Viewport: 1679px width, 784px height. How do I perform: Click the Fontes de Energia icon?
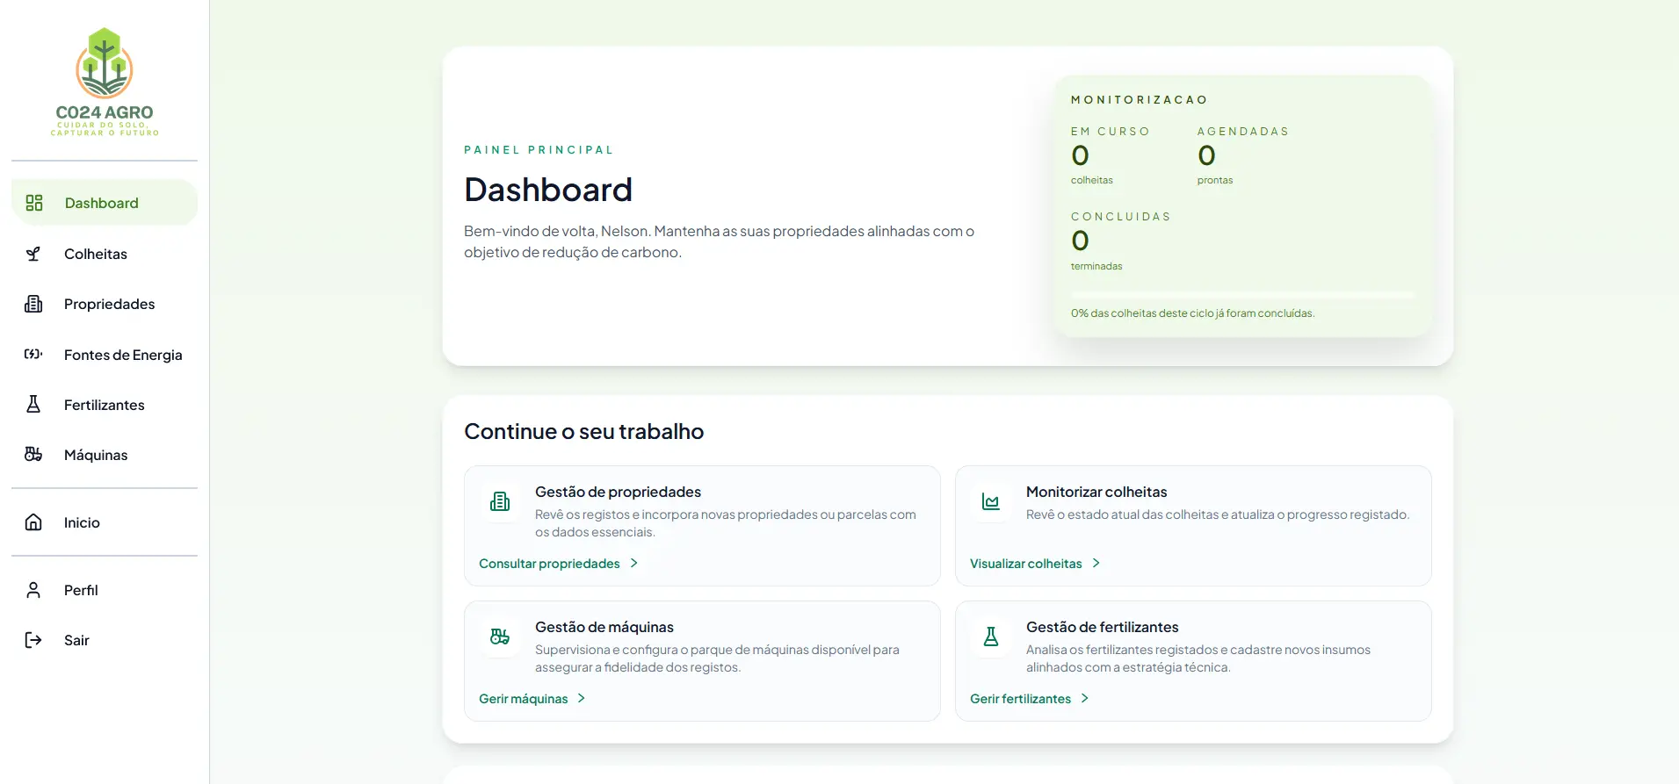click(33, 355)
